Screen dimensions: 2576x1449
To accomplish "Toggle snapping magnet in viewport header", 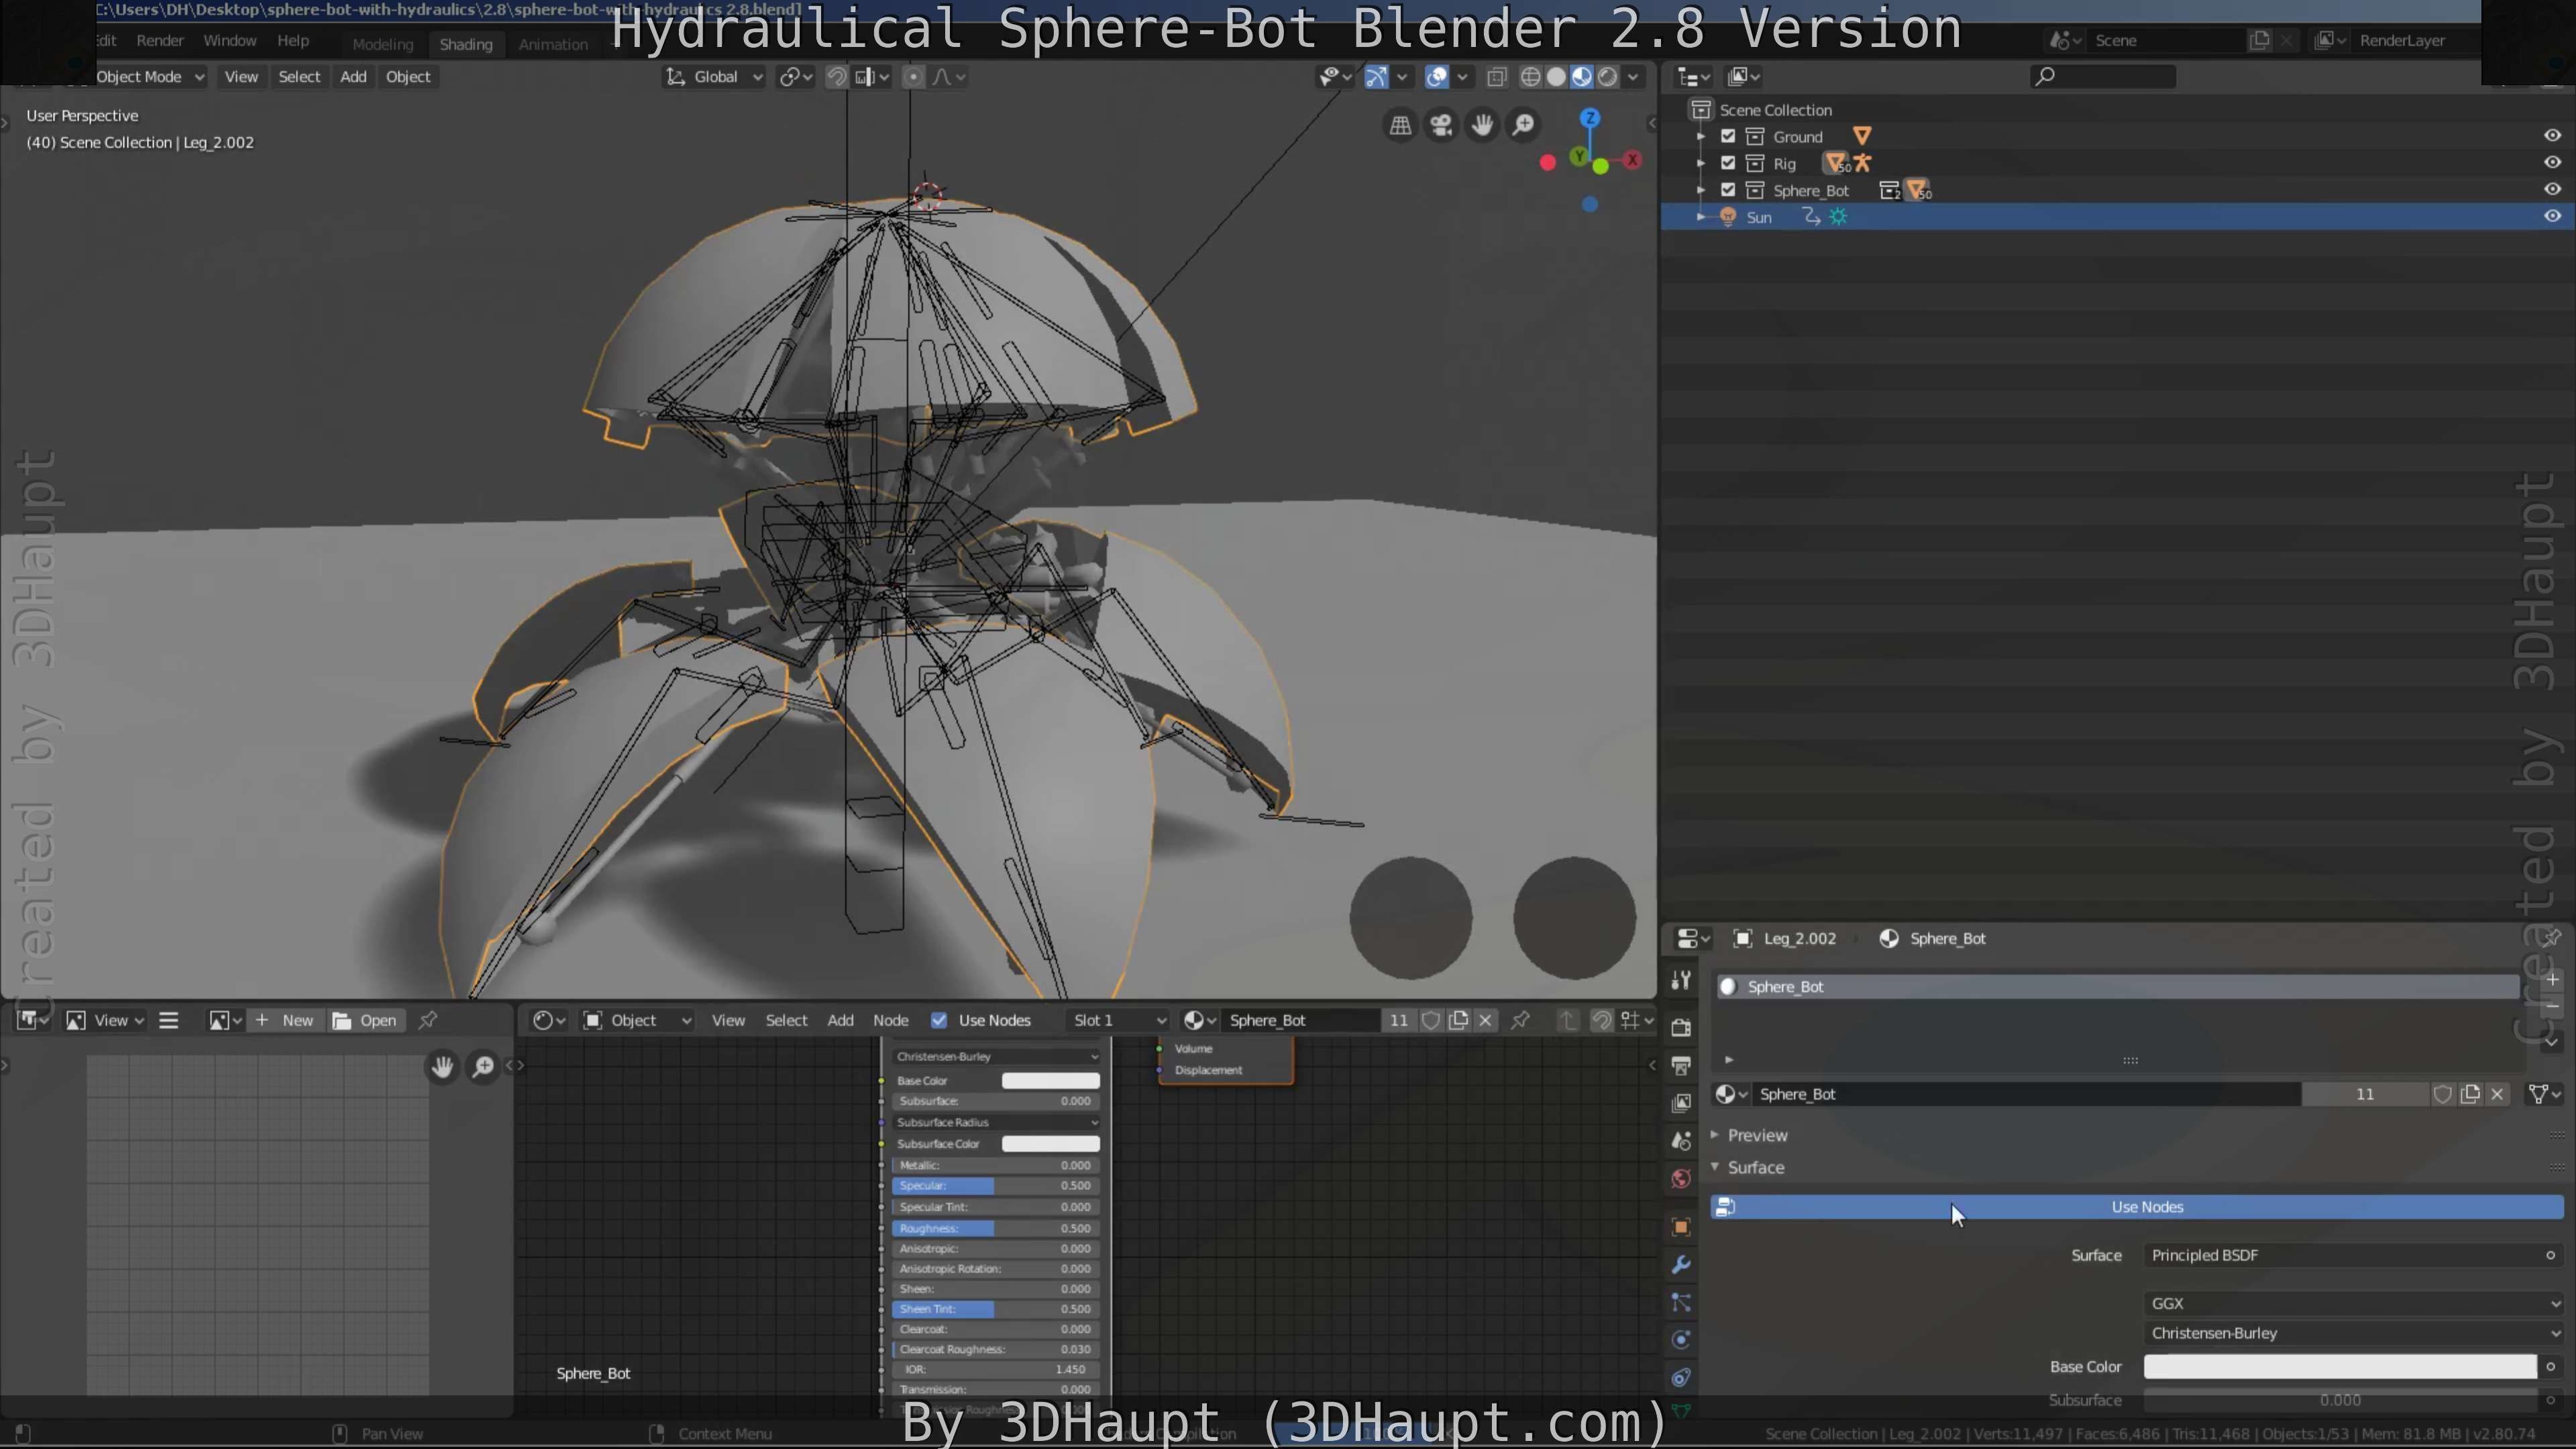I will [837, 77].
